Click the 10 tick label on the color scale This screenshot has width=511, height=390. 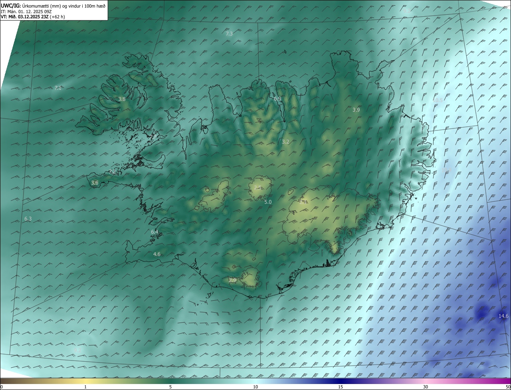(255, 387)
